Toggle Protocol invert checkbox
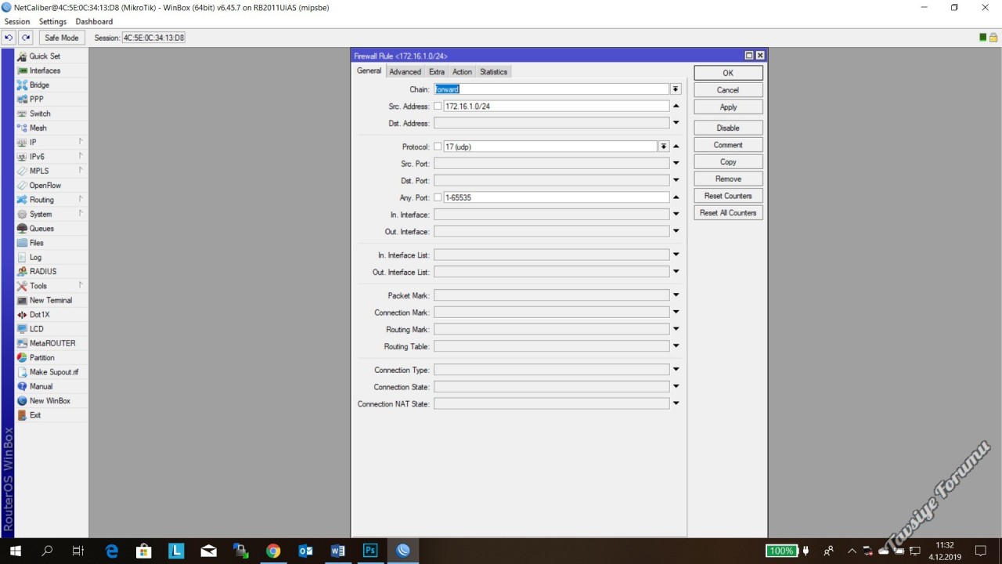 (438, 146)
